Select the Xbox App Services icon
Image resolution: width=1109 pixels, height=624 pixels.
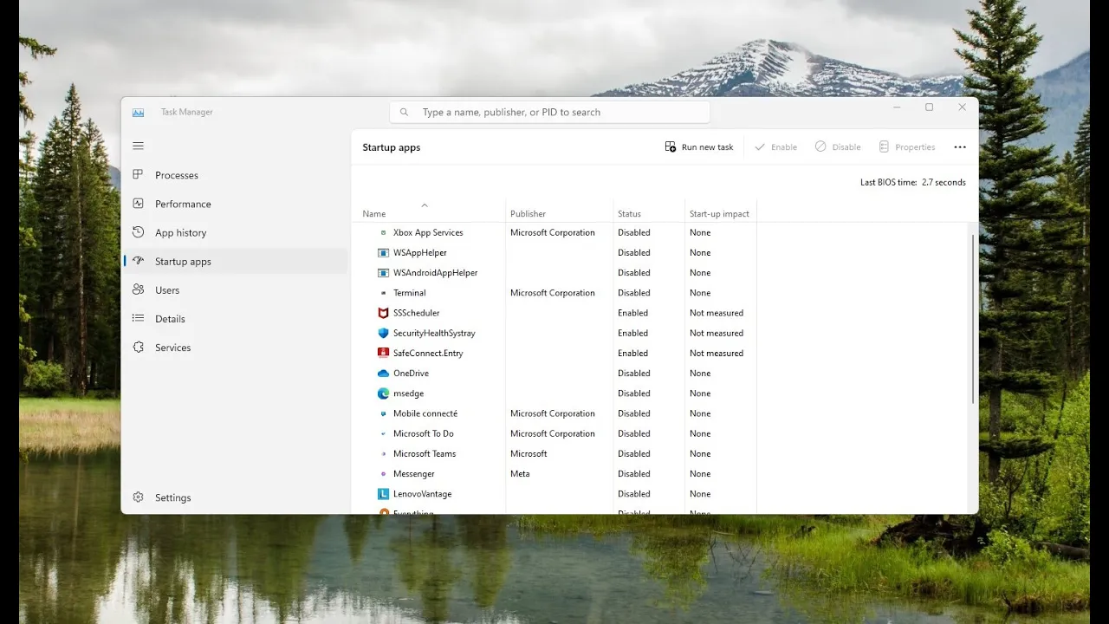click(x=384, y=232)
